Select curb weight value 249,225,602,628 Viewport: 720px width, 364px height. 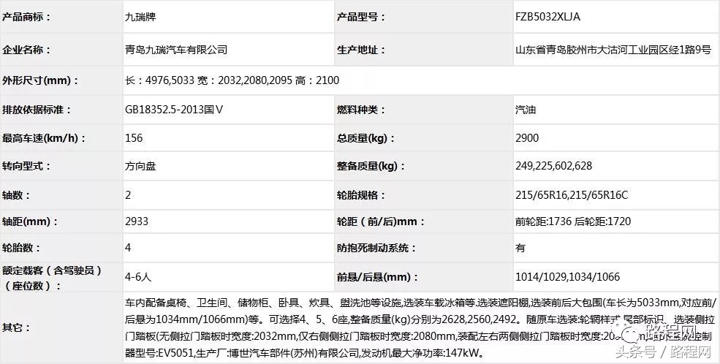(554, 166)
